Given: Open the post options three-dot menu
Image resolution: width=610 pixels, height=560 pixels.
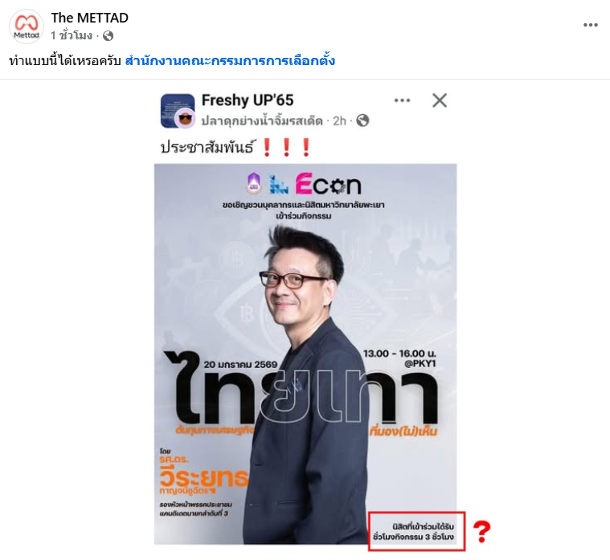Looking at the screenshot, I should click(x=590, y=25).
